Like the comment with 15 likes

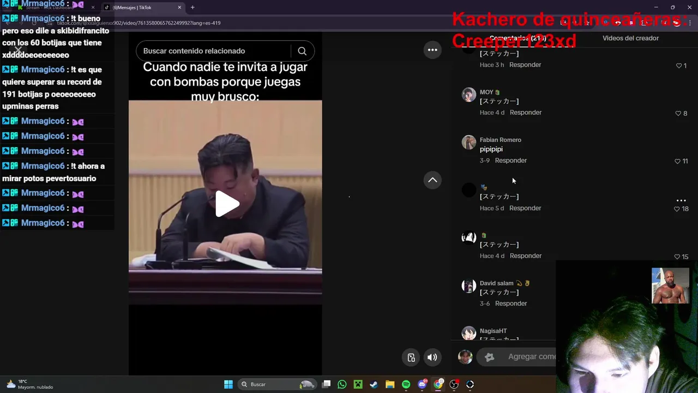(677, 257)
